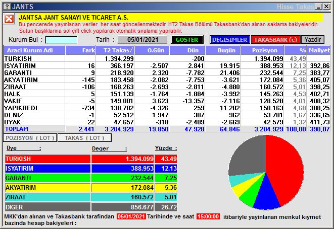This screenshot has height=229, width=334.
Task: Click the cyan ZIRAAT legend bar
Action: pyautogui.click(x=47, y=197)
